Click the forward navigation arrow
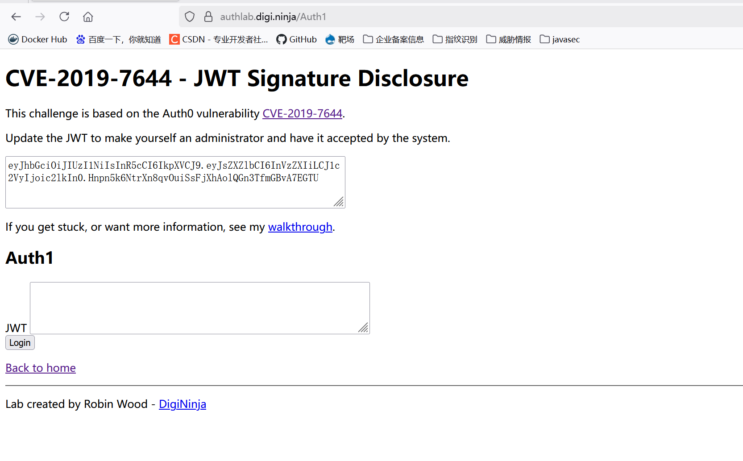This screenshot has height=461, width=743. point(40,17)
